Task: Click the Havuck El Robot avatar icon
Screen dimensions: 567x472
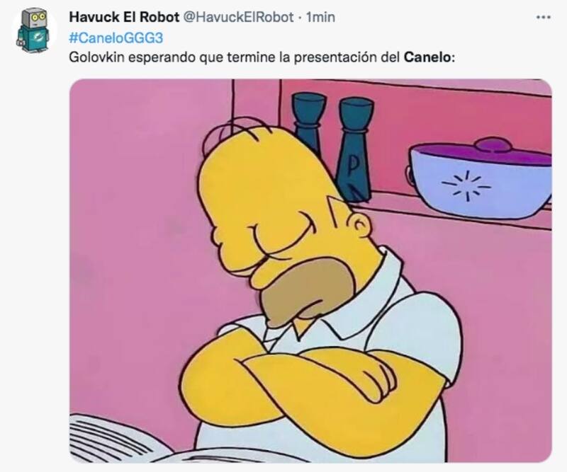Action: [x=33, y=30]
